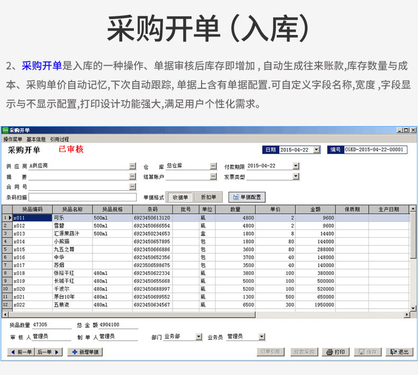Click the 货品数量 total field 47305
Viewport: 418px width, 375px height.
click(x=52, y=325)
